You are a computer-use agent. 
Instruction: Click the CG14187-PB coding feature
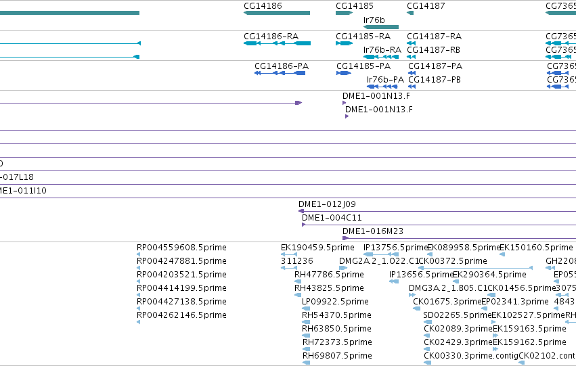pos(435,80)
